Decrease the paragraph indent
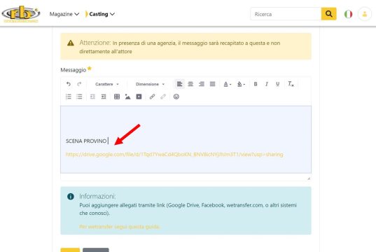376x252 pixels. coord(92,97)
